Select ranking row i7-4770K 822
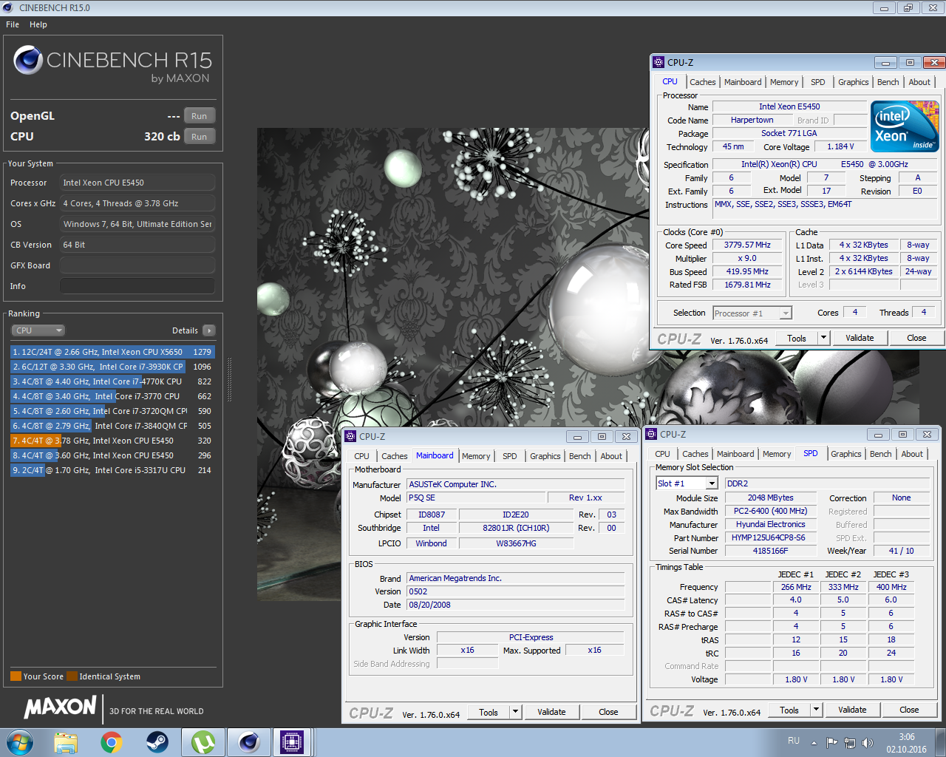The height and width of the screenshot is (757, 946). coord(112,381)
